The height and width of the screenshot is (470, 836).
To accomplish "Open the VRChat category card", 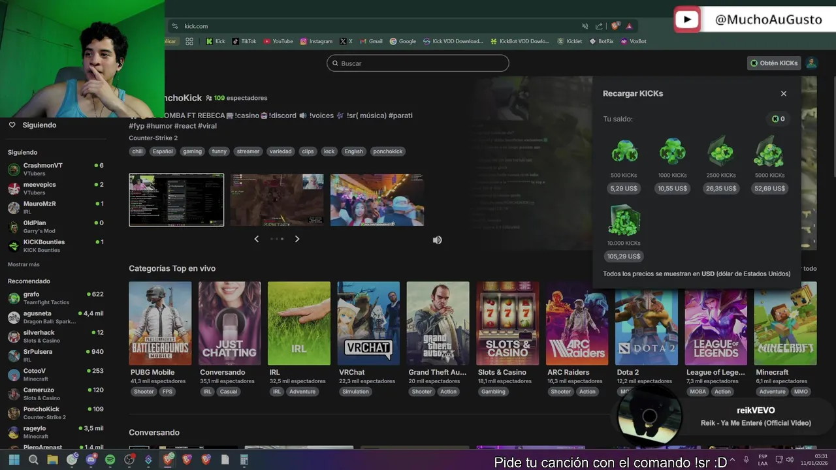I will (x=368, y=323).
